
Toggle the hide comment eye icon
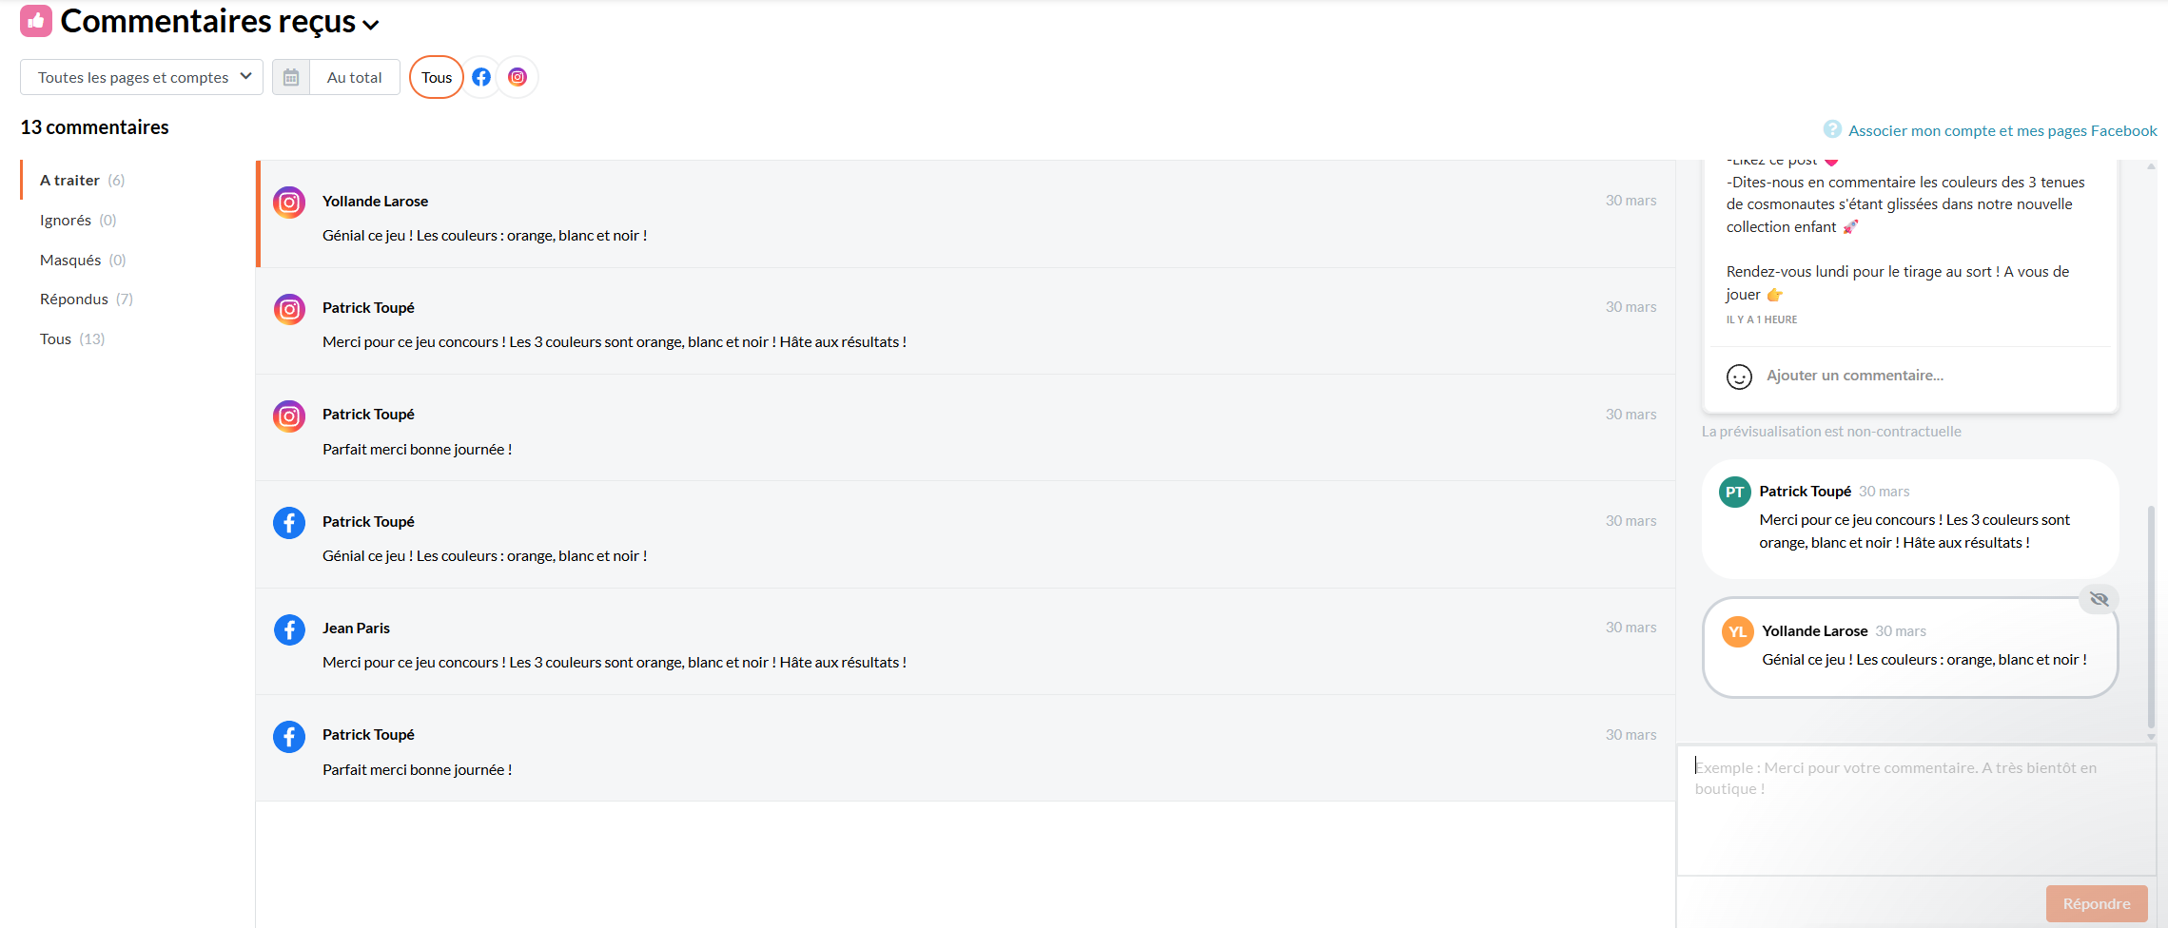pos(2100,599)
